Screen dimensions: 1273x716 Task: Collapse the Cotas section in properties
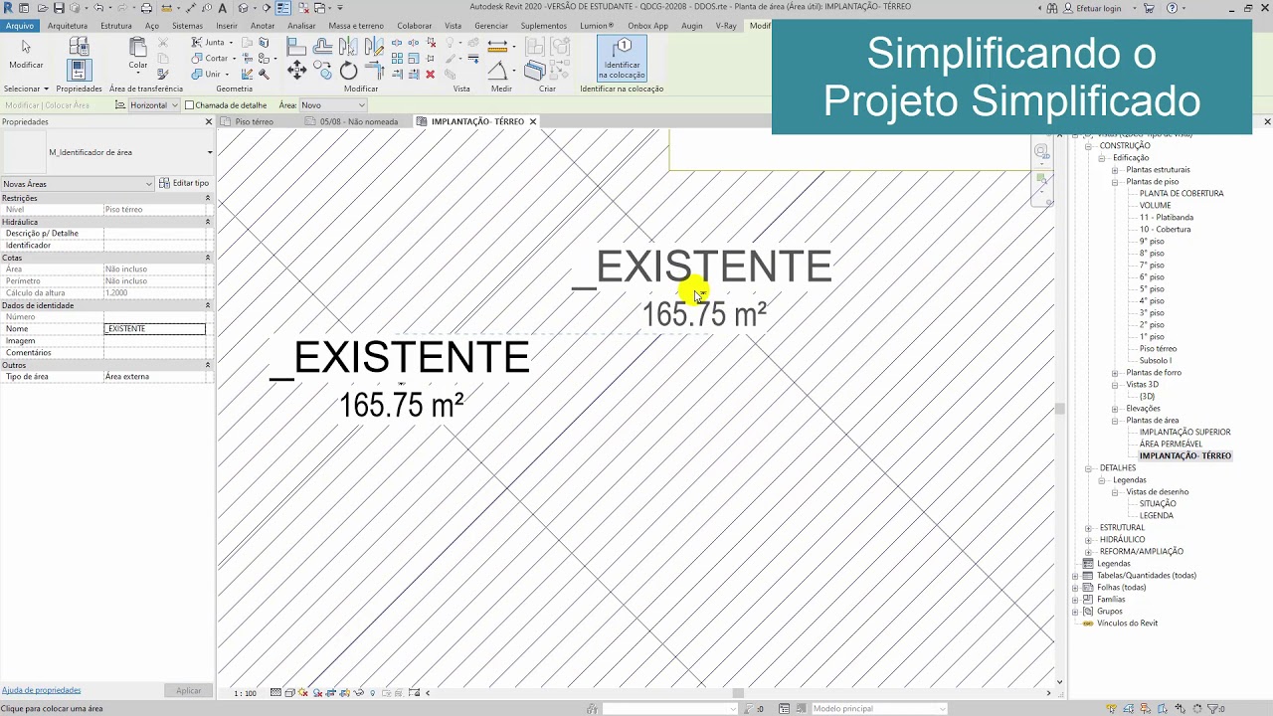(x=208, y=258)
